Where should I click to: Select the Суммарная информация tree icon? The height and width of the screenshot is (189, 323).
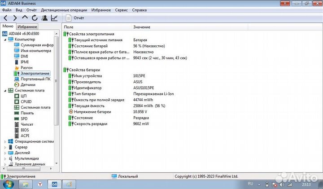(x=17, y=45)
